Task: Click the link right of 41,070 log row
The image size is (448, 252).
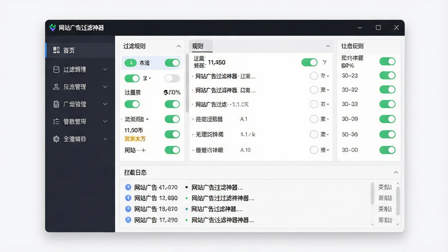Action: [385, 187]
